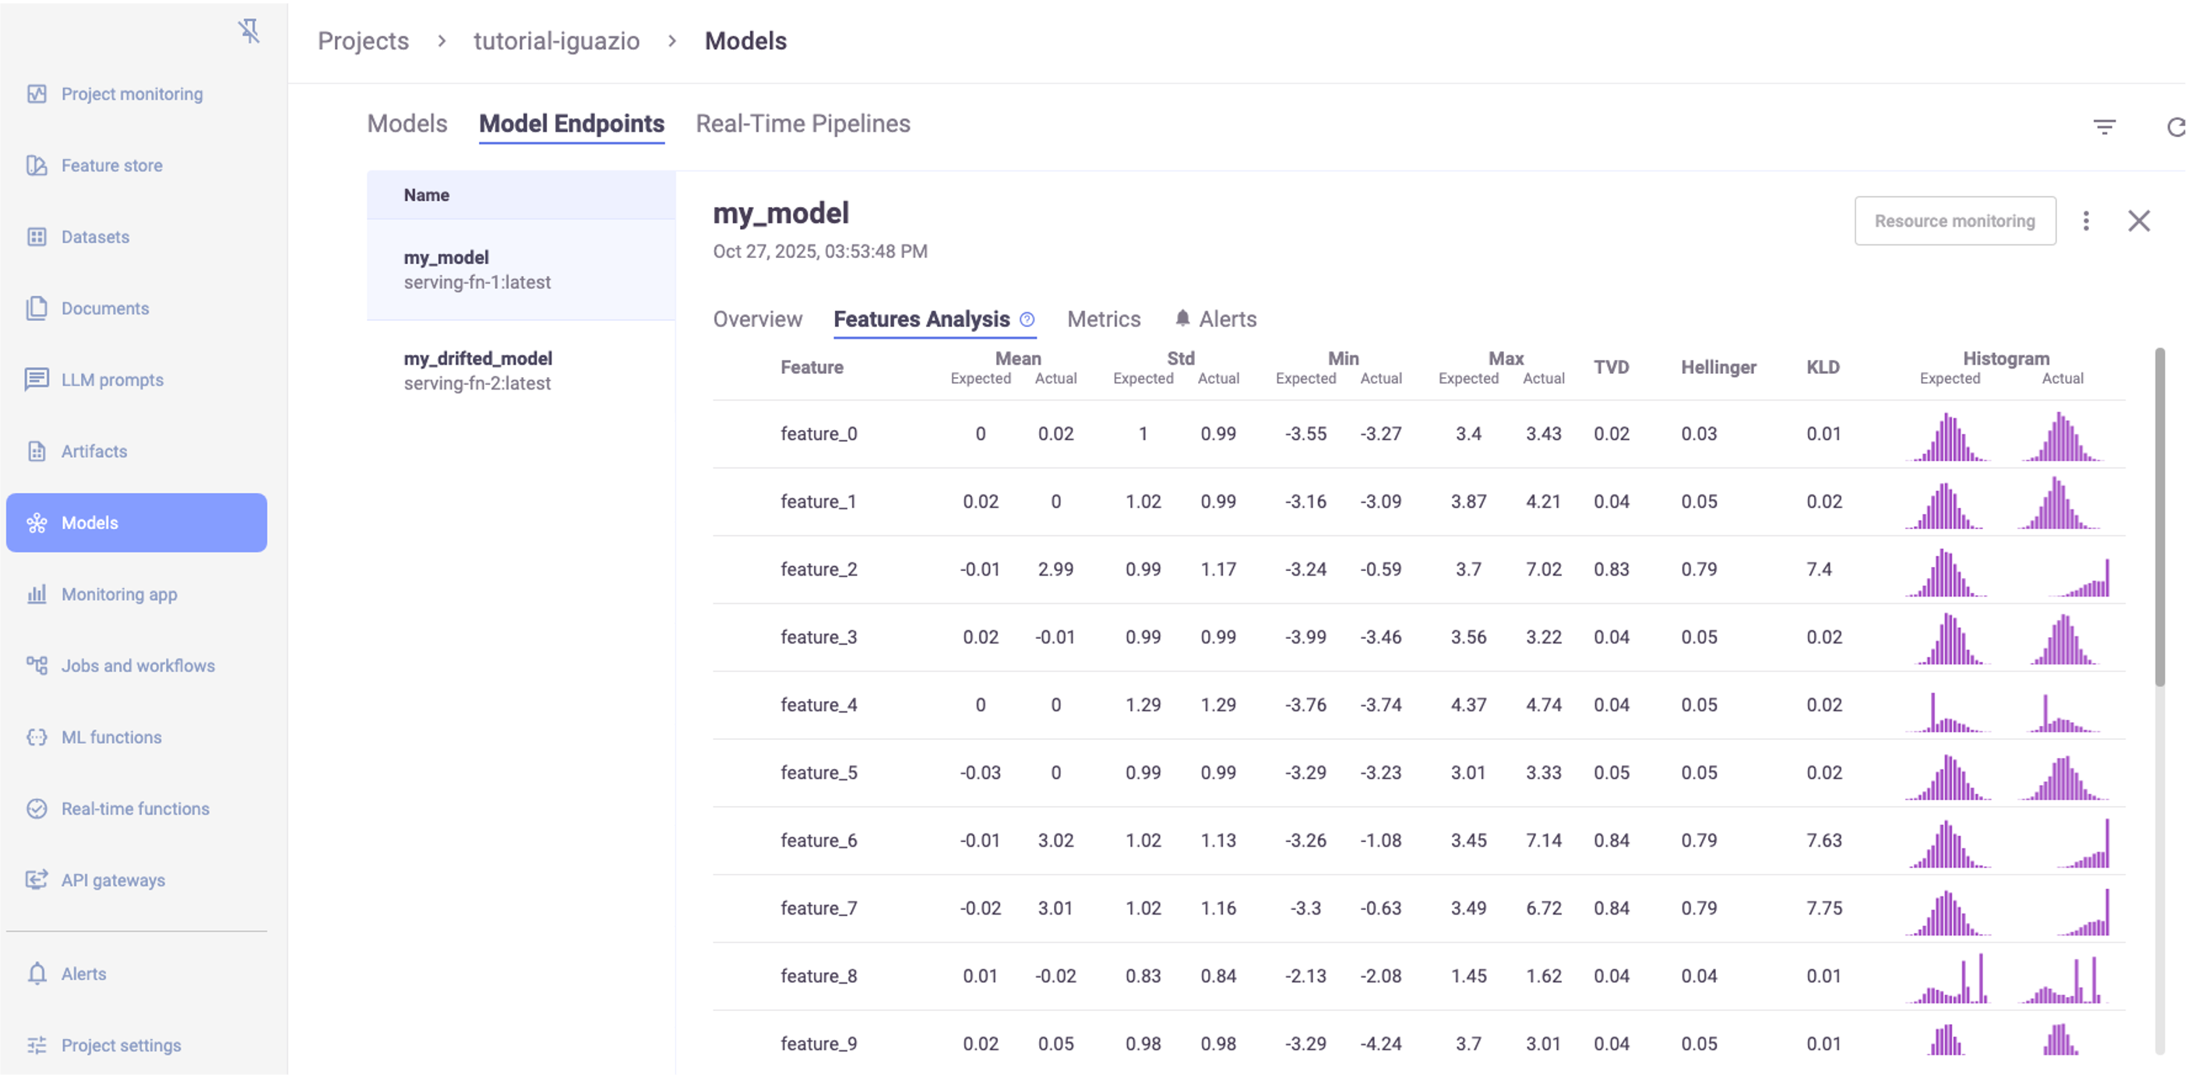The height and width of the screenshot is (1078, 2188).
Task: Click the Feature store icon
Action: [37, 165]
